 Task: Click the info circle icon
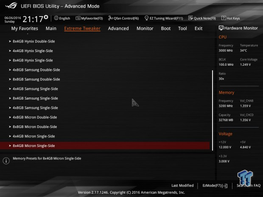6,161
